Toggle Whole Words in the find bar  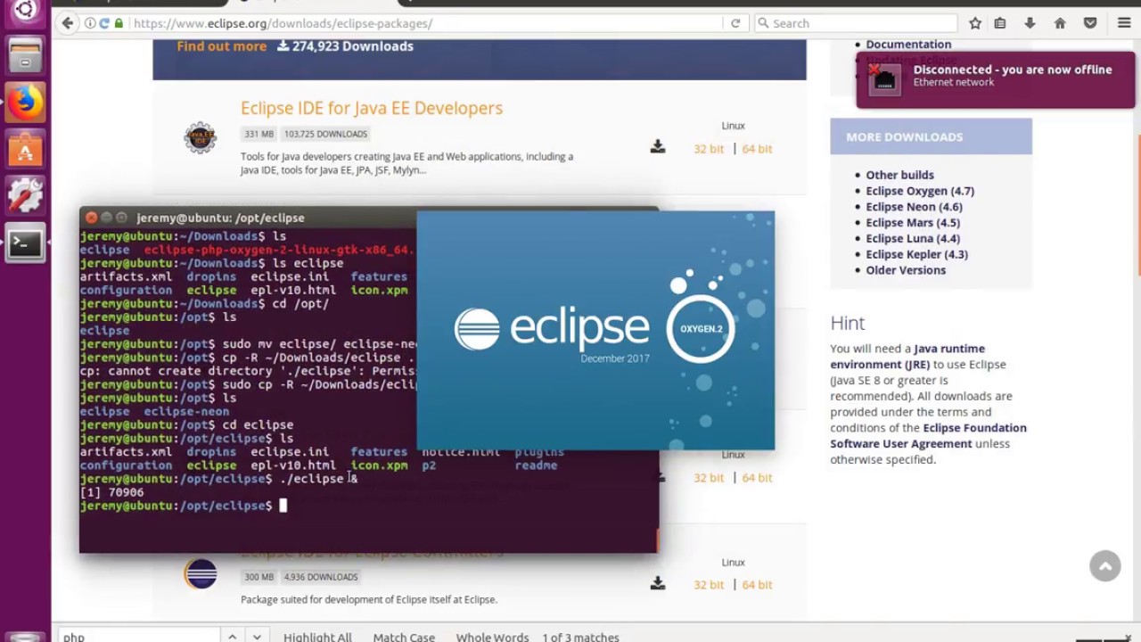[x=492, y=637]
